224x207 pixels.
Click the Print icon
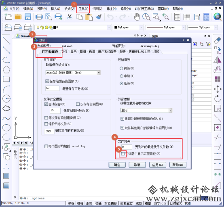(x=39, y=17)
